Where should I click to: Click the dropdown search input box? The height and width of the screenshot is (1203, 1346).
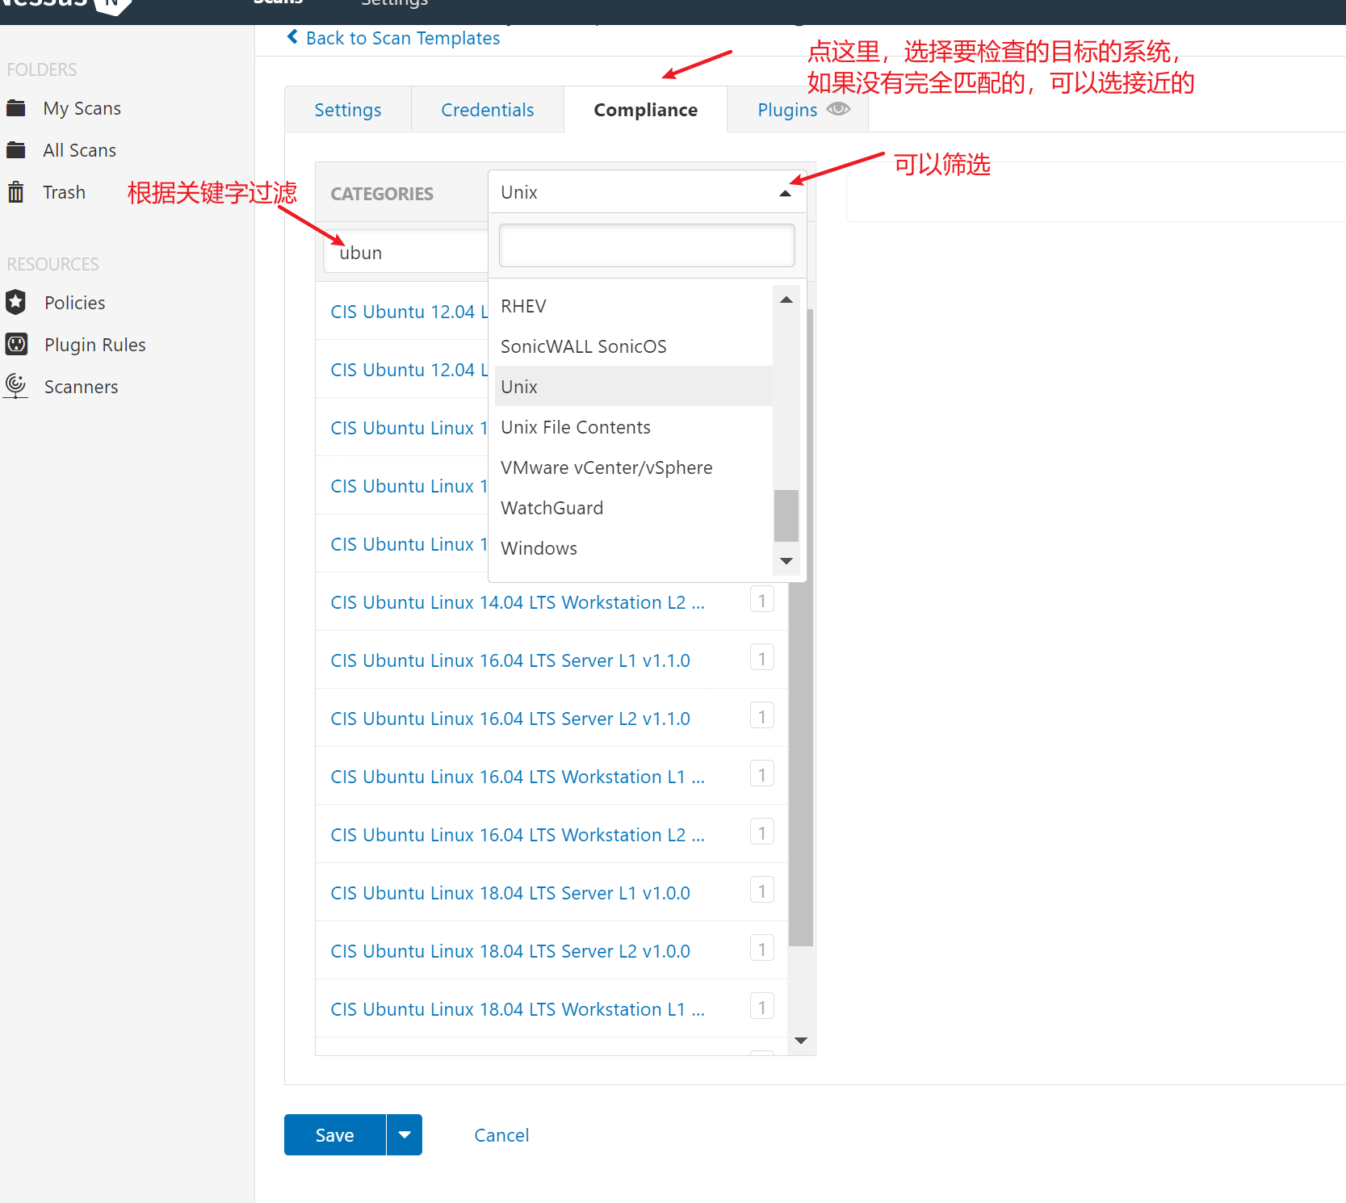pos(647,245)
